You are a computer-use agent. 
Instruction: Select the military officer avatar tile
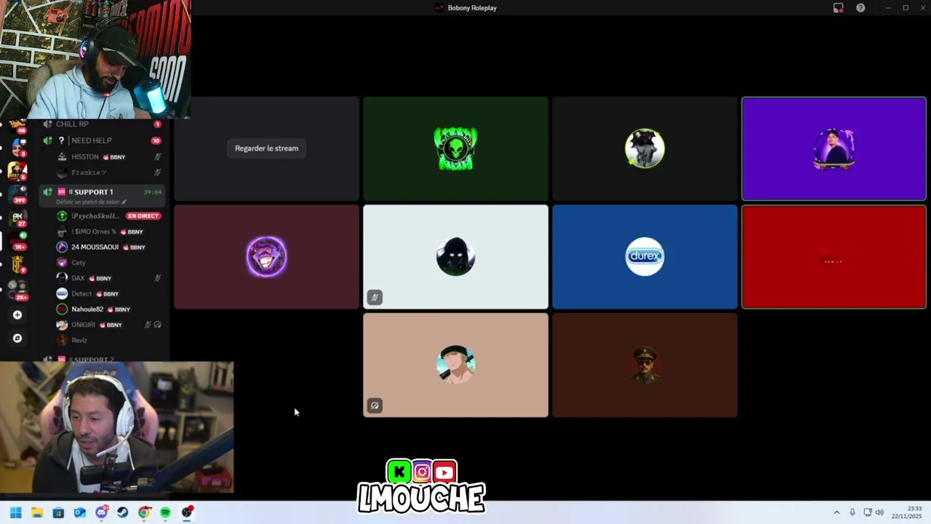click(644, 365)
